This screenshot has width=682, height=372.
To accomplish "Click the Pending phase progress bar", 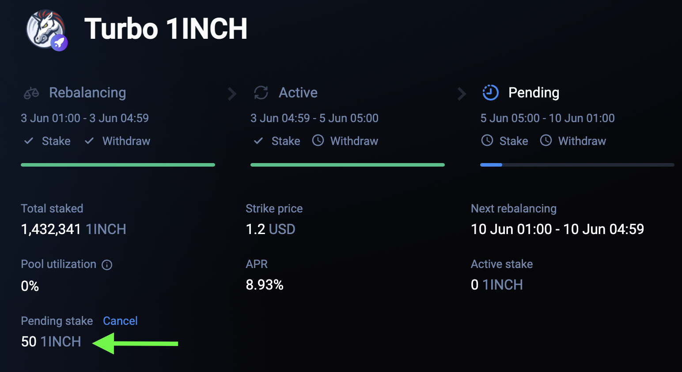I will click(577, 165).
